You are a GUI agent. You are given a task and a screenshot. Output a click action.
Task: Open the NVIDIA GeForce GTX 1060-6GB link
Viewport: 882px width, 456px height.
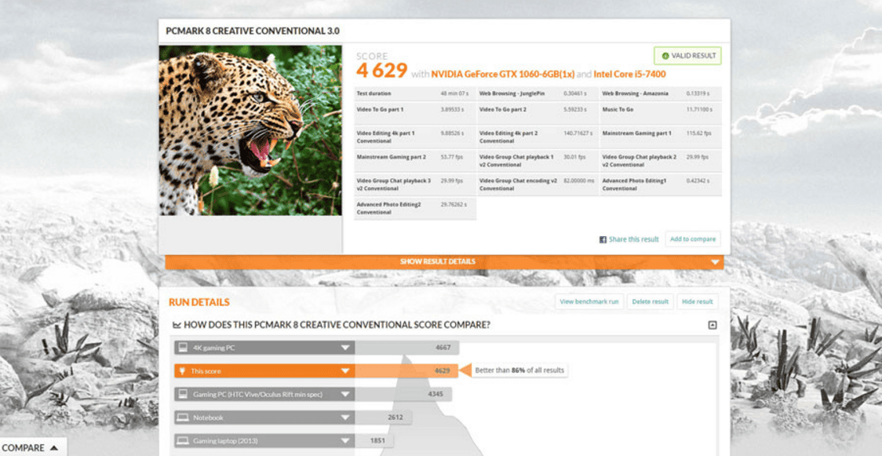502,75
